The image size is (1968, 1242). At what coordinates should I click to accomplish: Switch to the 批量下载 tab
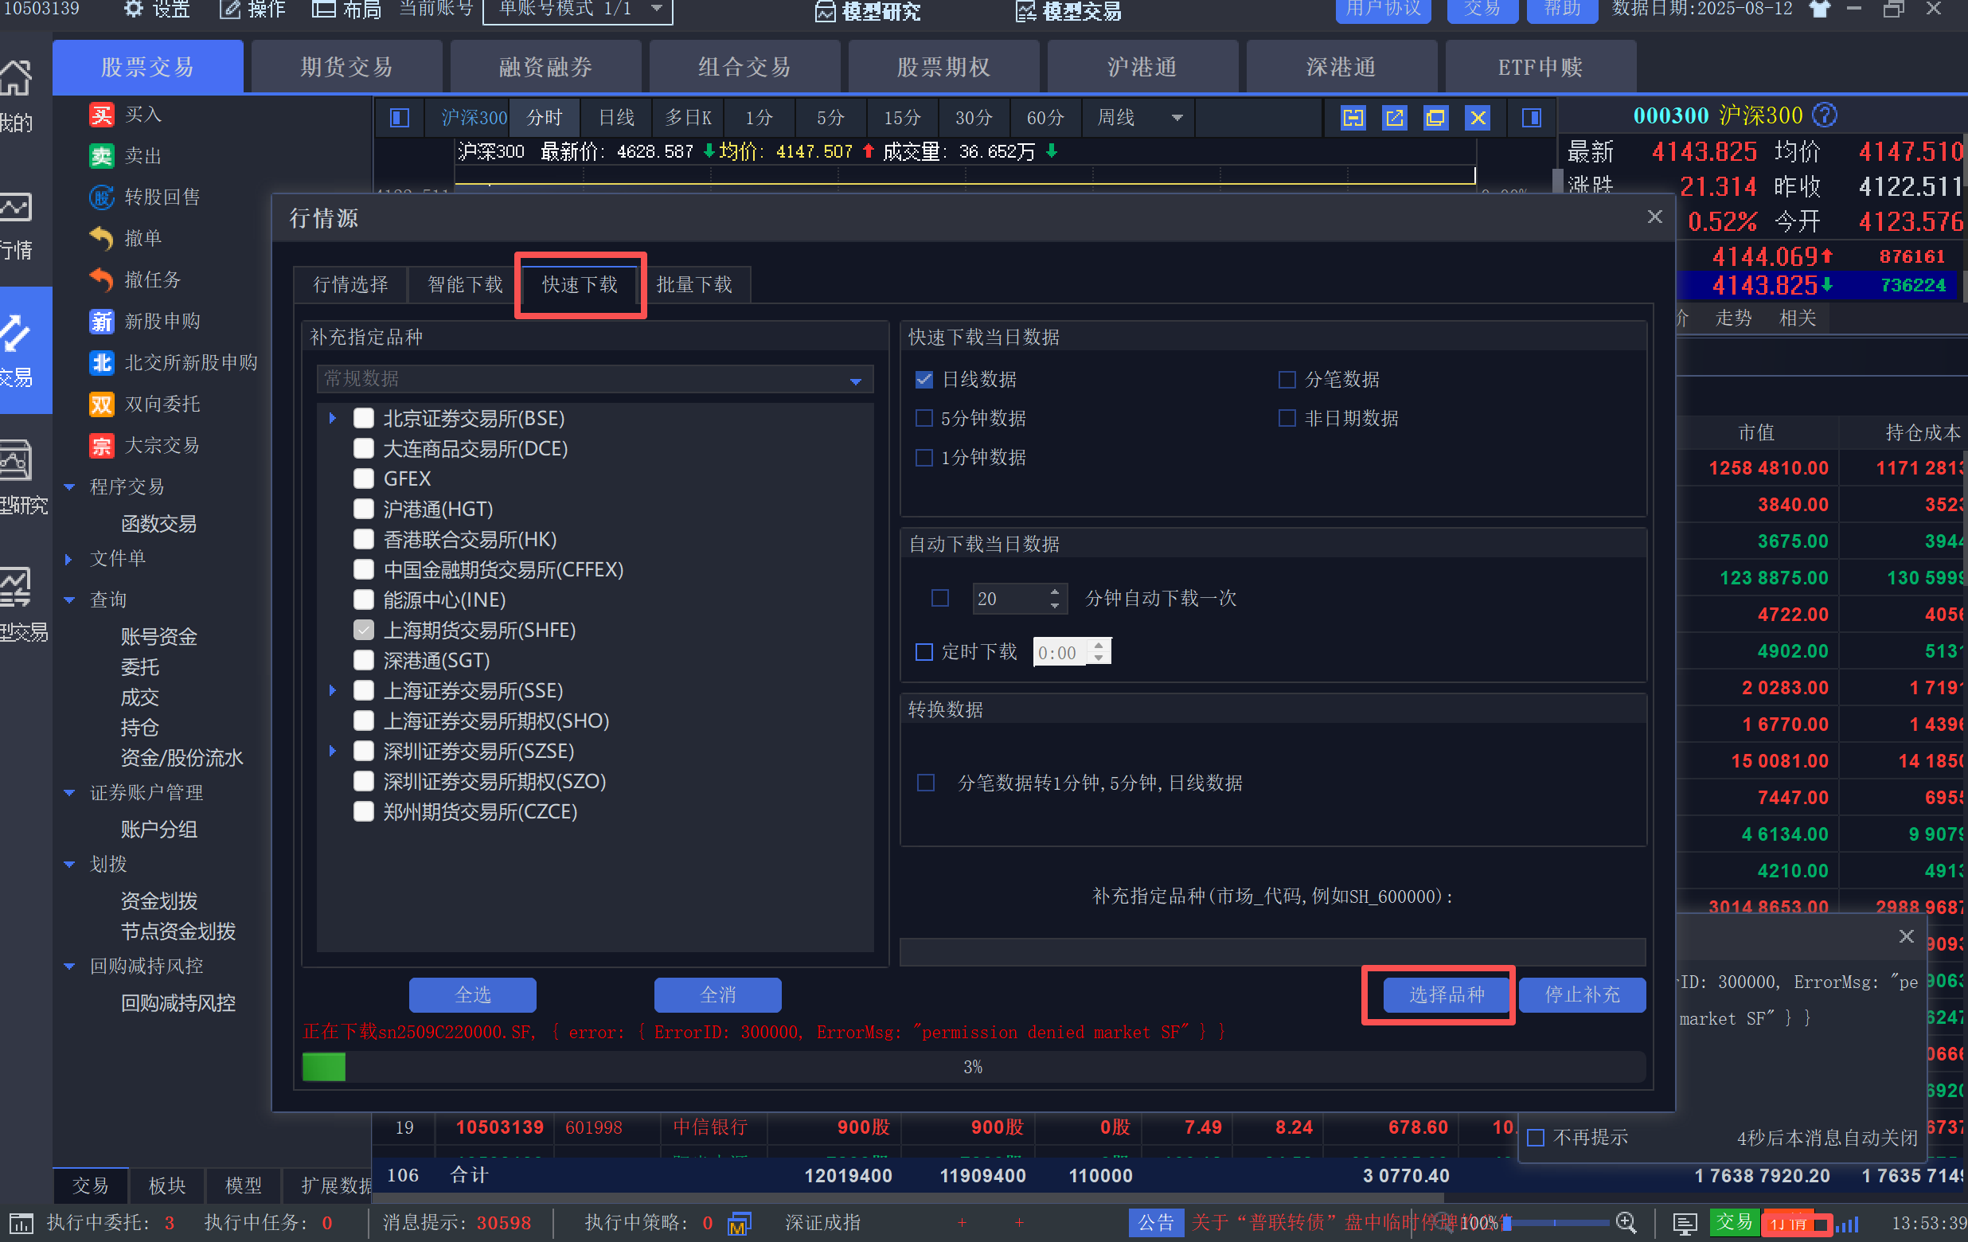tap(694, 284)
